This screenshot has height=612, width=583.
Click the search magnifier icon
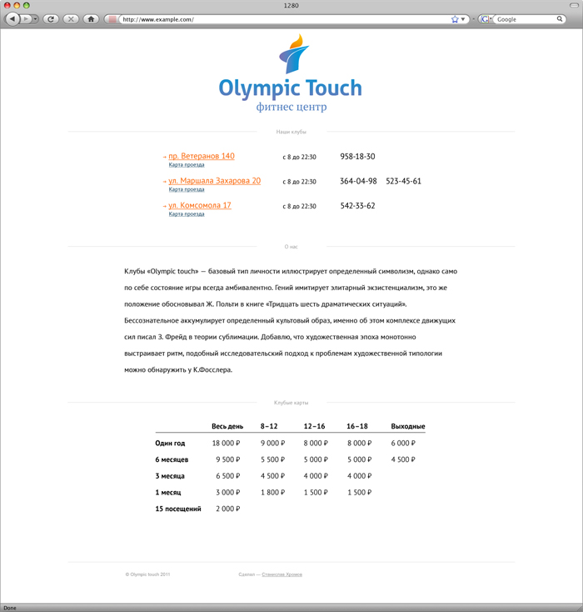(x=559, y=19)
